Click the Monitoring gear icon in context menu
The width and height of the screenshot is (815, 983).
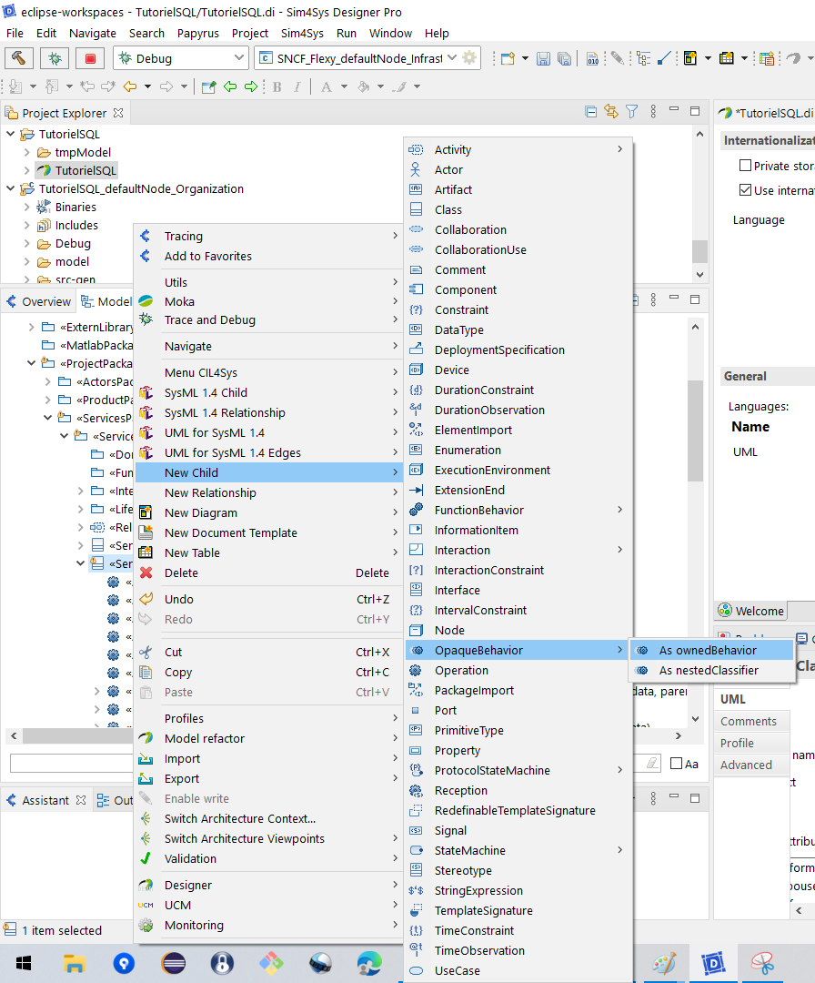146,925
